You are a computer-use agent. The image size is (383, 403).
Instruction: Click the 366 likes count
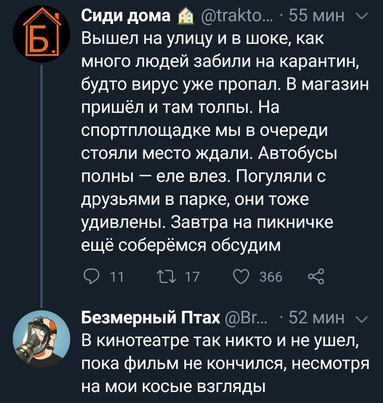coord(271,278)
